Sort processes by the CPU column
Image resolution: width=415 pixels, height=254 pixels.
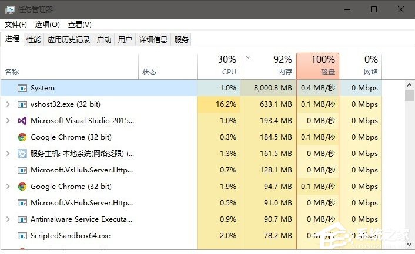[219, 66]
